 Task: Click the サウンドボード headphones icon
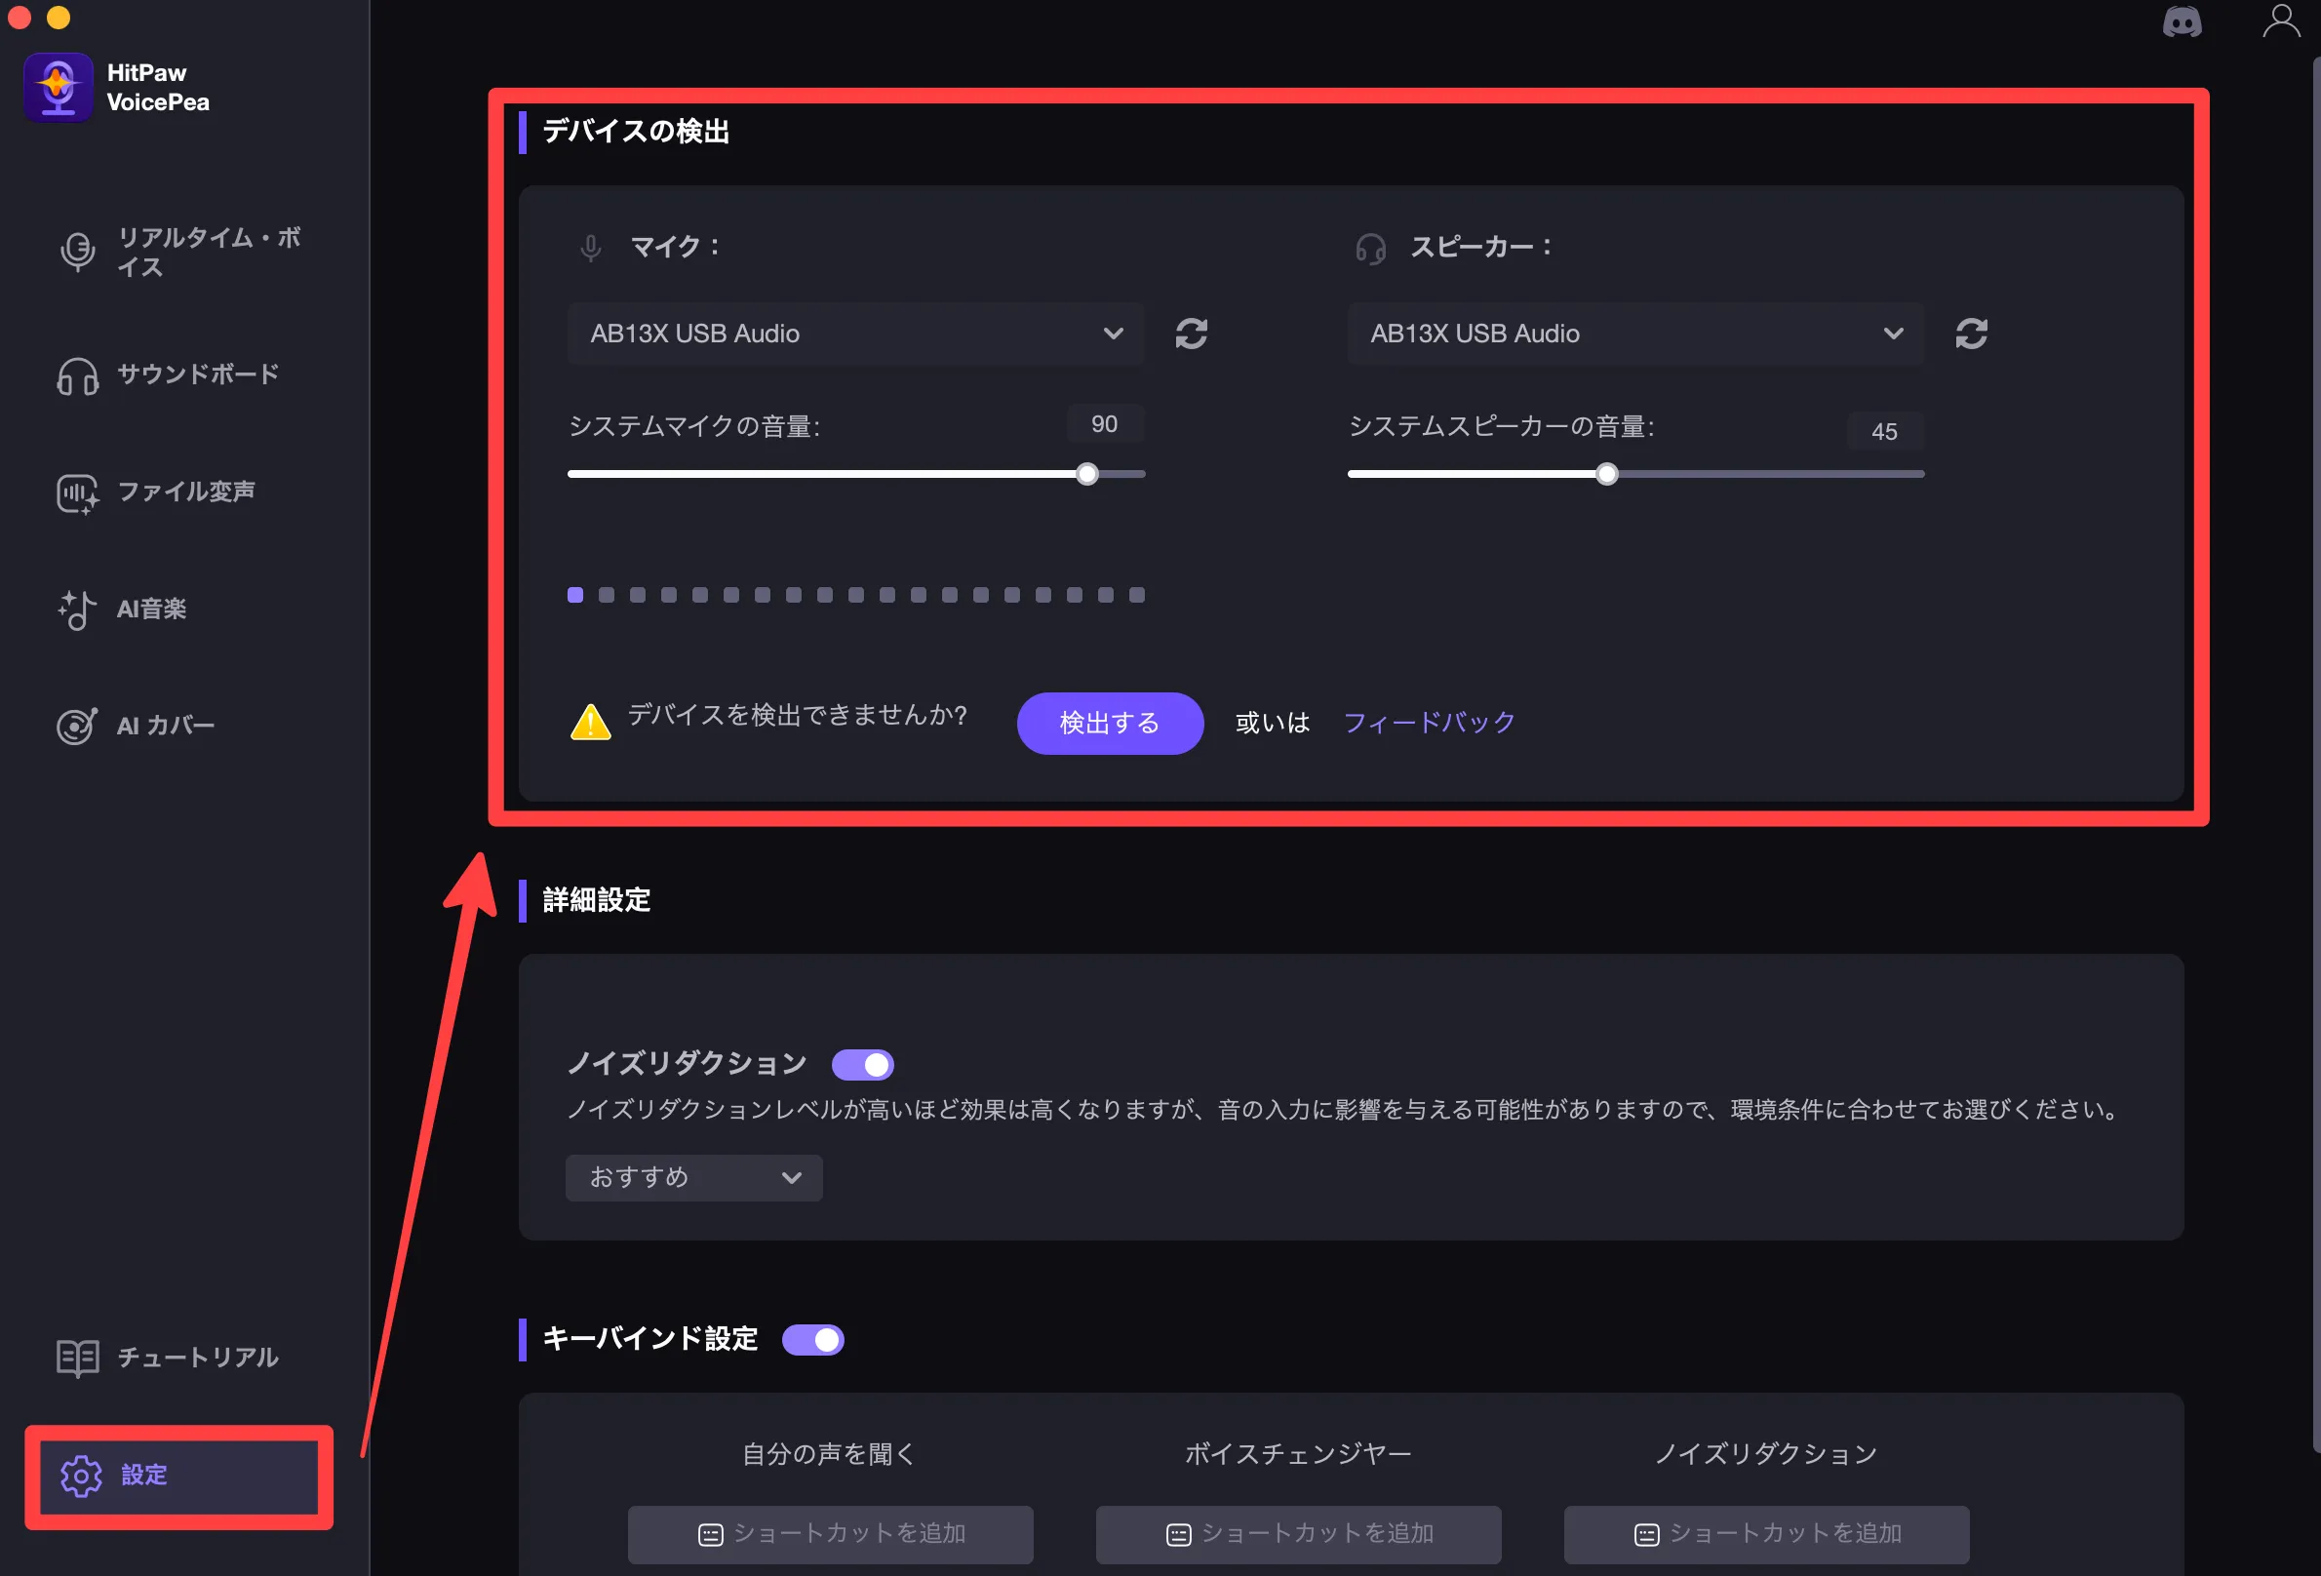tap(78, 376)
